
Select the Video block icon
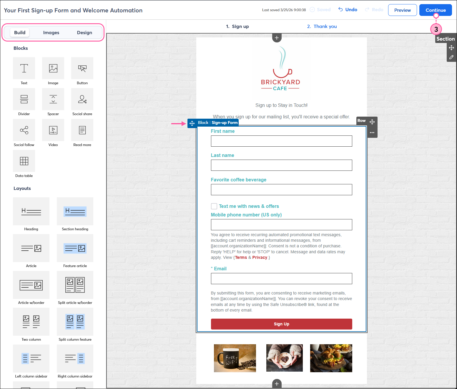pyautogui.click(x=53, y=130)
